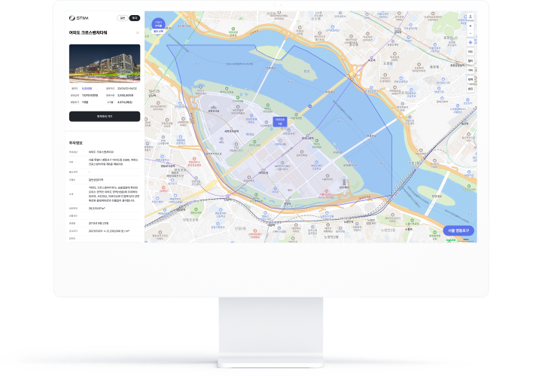
Task: Click the small white pill under blue badge
Action: 158,32
